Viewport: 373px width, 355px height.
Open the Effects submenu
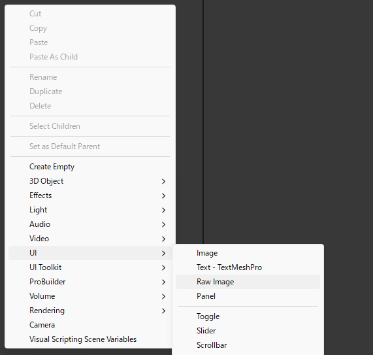click(90, 195)
